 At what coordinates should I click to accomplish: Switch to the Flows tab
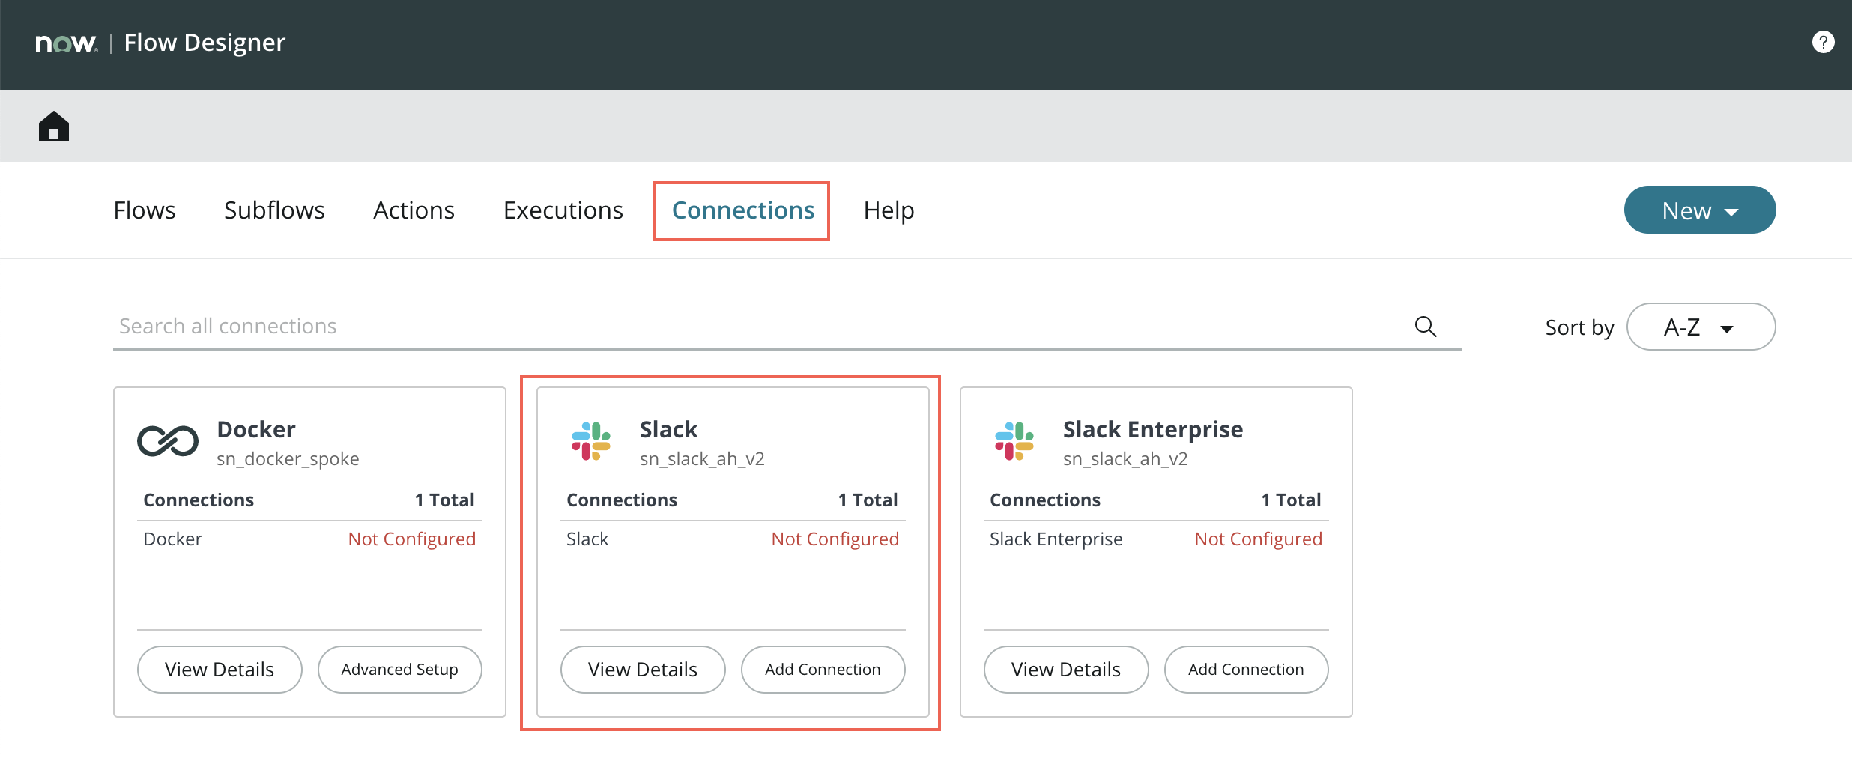pos(145,210)
